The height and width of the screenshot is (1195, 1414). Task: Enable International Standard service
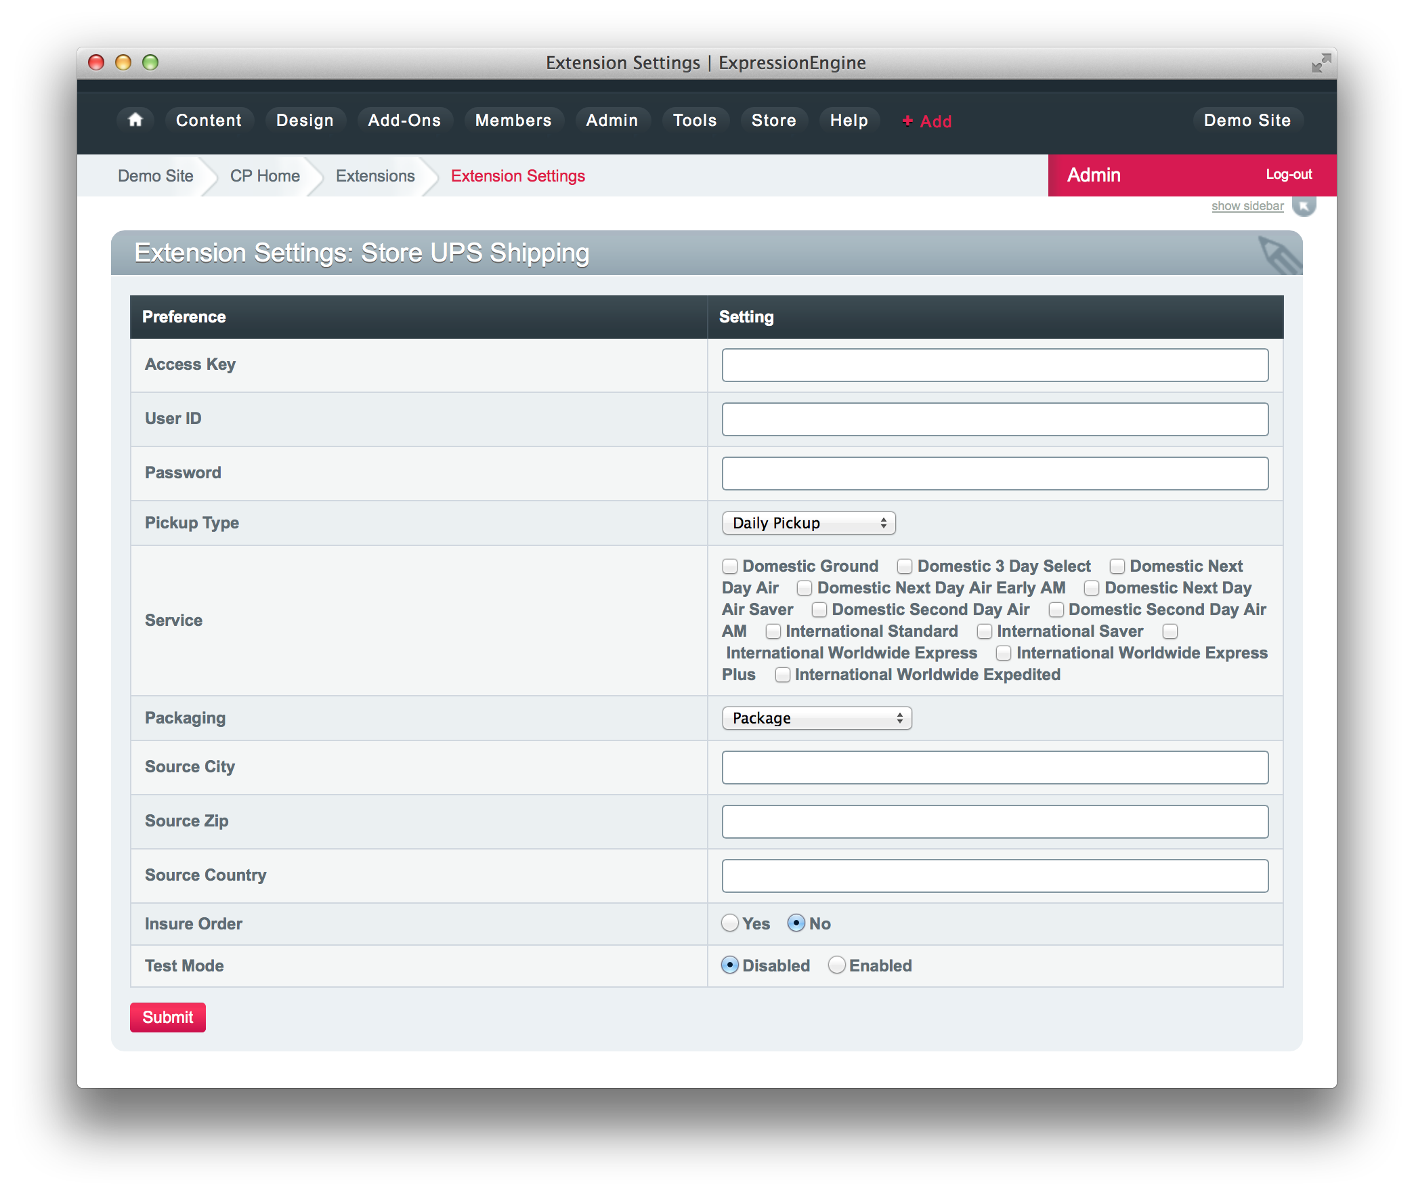click(773, 631)
